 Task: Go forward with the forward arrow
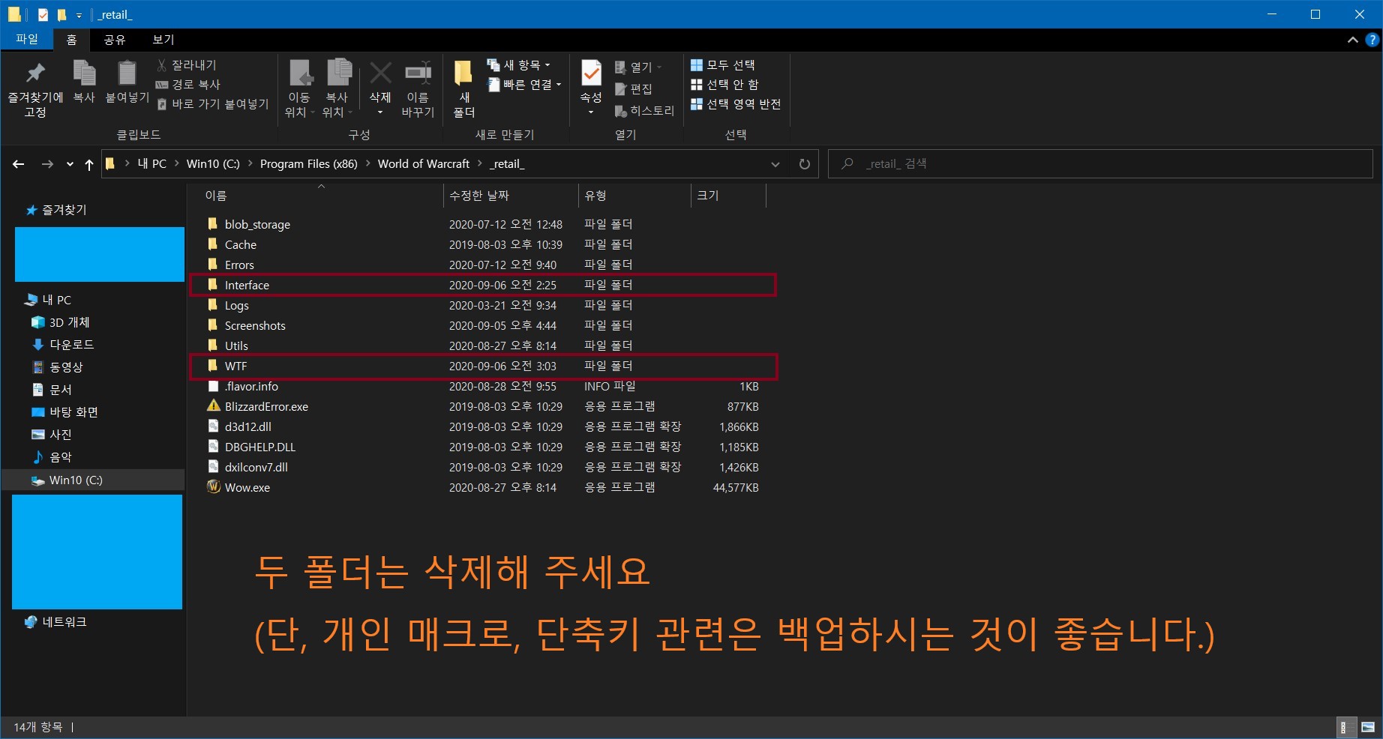pyautogui.click(x=47, y=164)
